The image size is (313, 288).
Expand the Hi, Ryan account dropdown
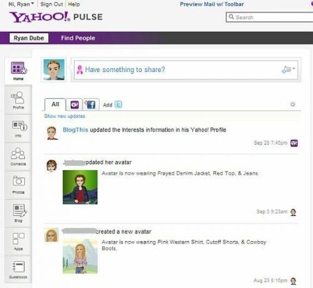click(21, 4)
